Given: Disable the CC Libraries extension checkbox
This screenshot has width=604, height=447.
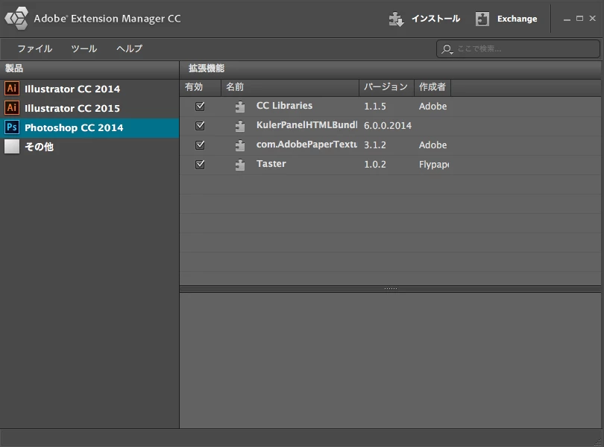Looking at the screenshot, I should point(200,107).
